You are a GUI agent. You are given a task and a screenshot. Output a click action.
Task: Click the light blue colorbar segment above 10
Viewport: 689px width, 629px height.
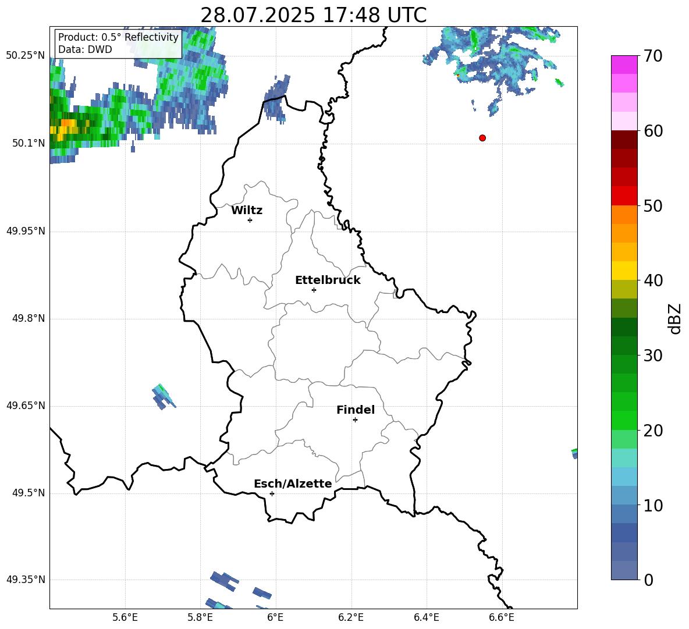pos(624,477)
